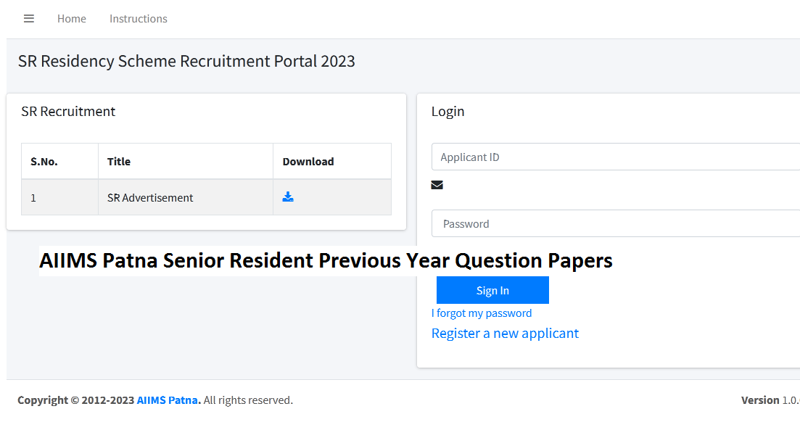800x430 pixels.
Task: Click the Login panel heading
Action: point(448,111)
